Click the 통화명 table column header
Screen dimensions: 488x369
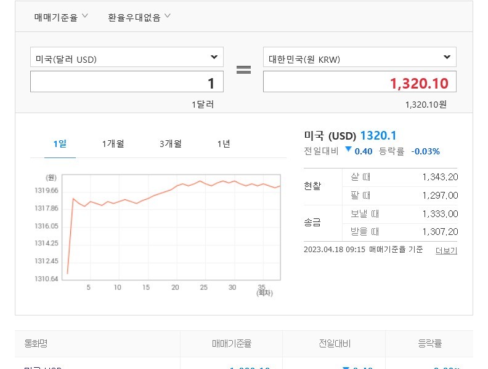pyautogui.click(x=36, y=344)
